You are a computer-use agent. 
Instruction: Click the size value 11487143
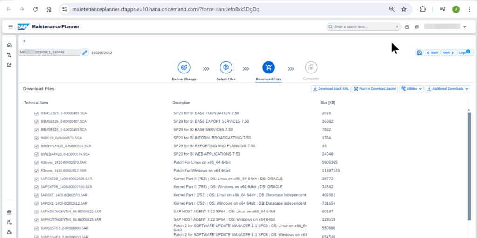(331, 171)
